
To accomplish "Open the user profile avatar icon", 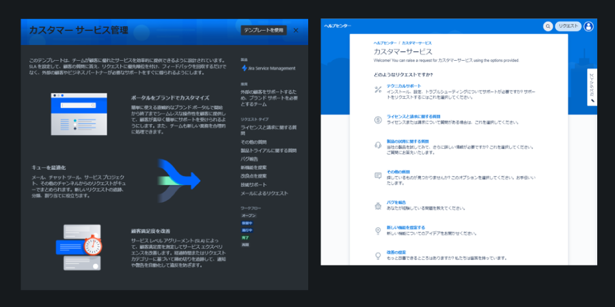I will click(x=588, y=27).
